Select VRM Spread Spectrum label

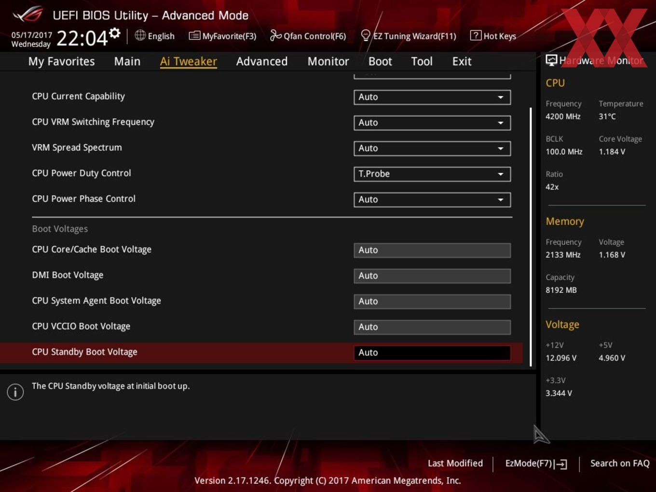tap(77, 147)
